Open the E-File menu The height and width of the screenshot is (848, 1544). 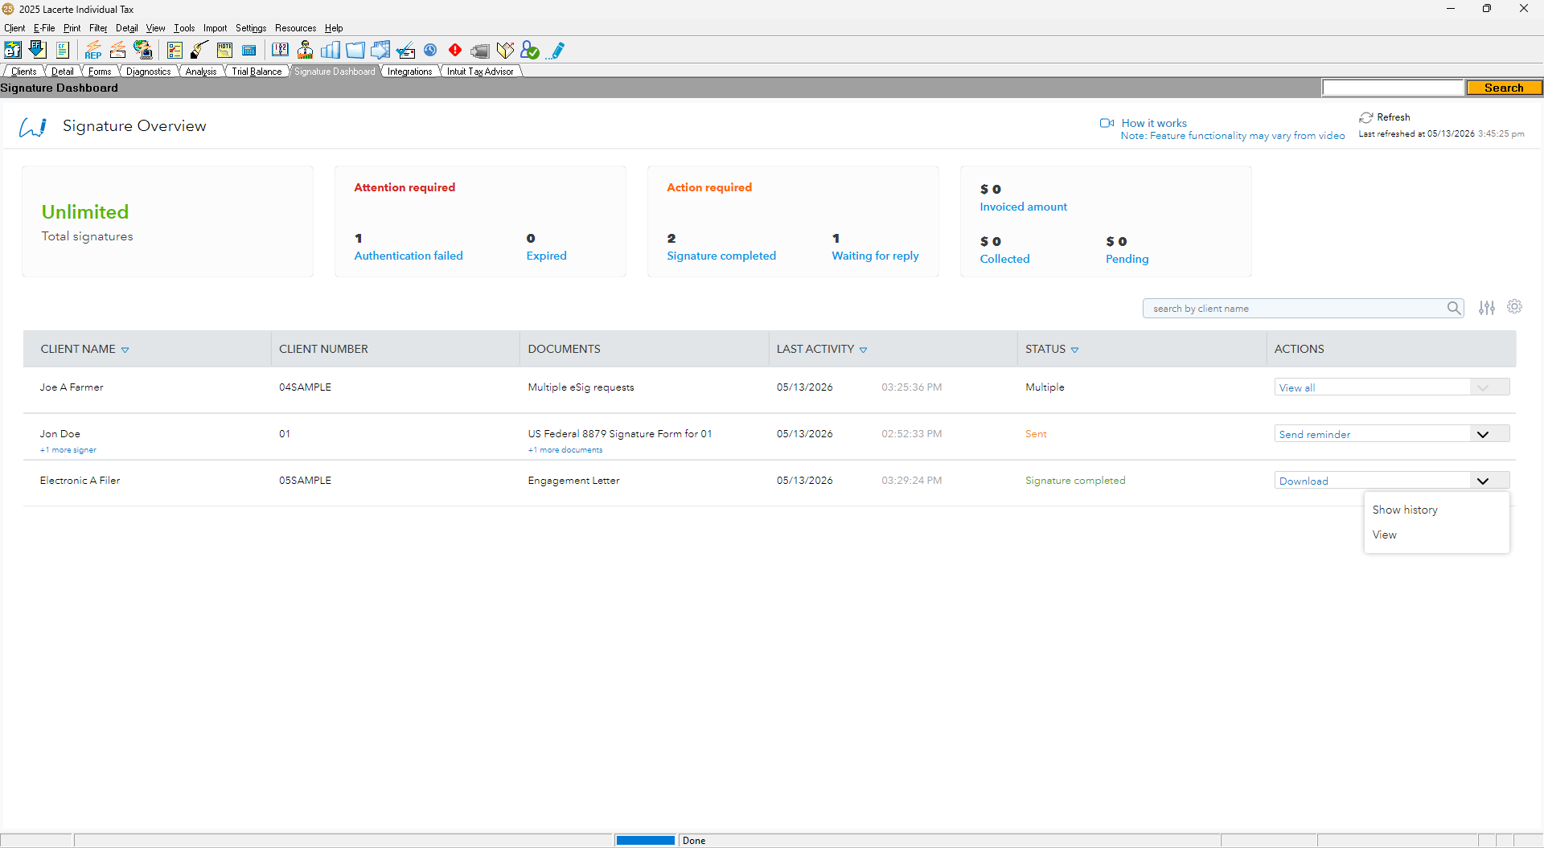tap(44, 28)
